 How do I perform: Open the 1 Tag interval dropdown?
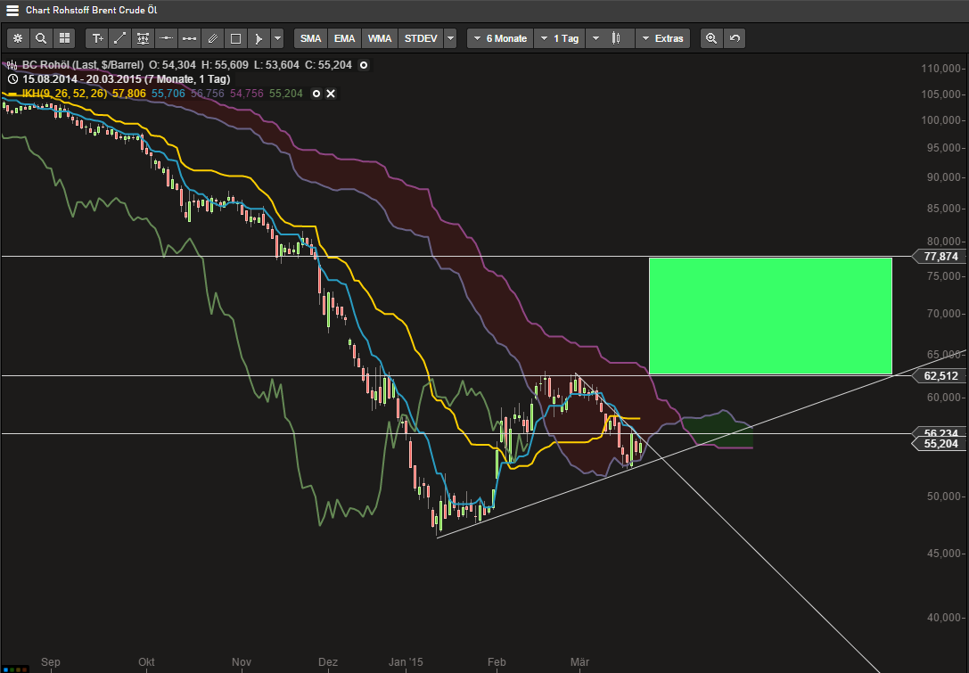pos(559,38)
